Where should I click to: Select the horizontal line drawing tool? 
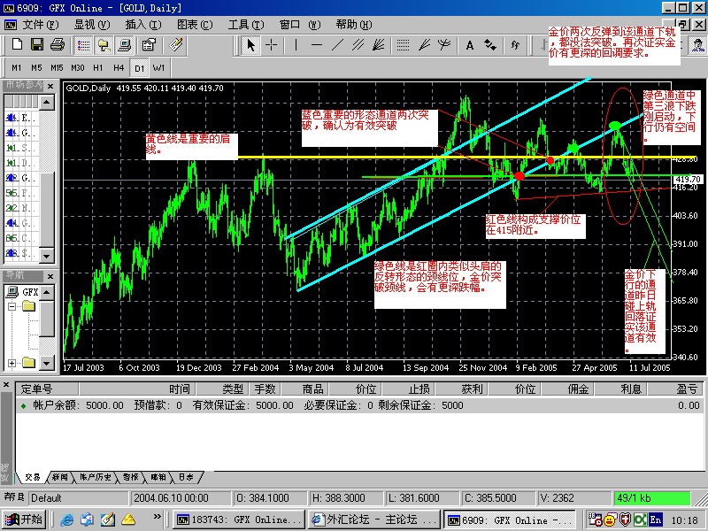click(x=317, y=45)
